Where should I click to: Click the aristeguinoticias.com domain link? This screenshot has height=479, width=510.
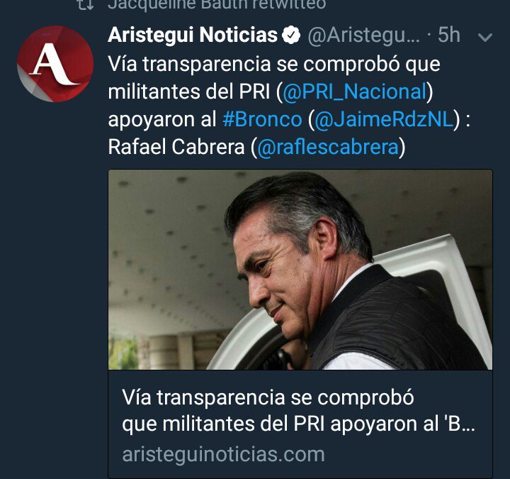(x=223, y=454)
